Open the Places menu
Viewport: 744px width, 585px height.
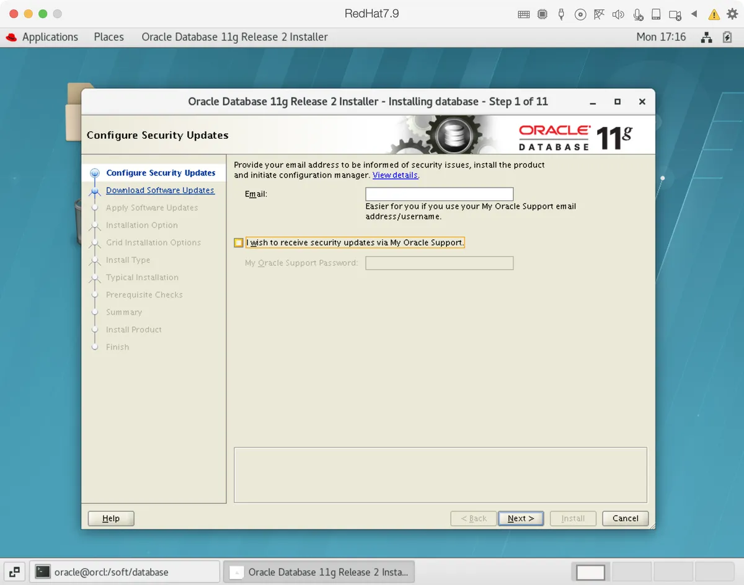[108, 37]
